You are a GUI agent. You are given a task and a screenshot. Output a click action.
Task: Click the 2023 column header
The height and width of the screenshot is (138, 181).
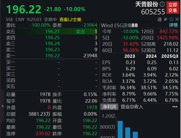coord(130,56)
